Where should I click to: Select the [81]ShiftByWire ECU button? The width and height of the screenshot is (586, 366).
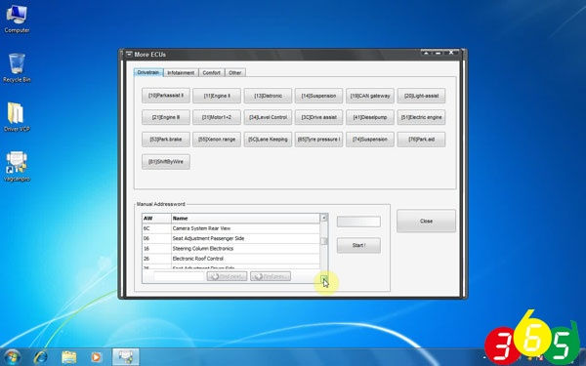166,162
